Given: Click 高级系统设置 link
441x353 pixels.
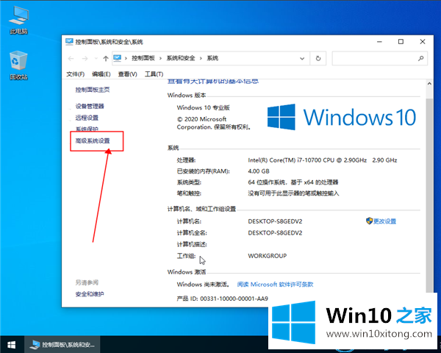Looking at the screenshot, I should (92, 140).
